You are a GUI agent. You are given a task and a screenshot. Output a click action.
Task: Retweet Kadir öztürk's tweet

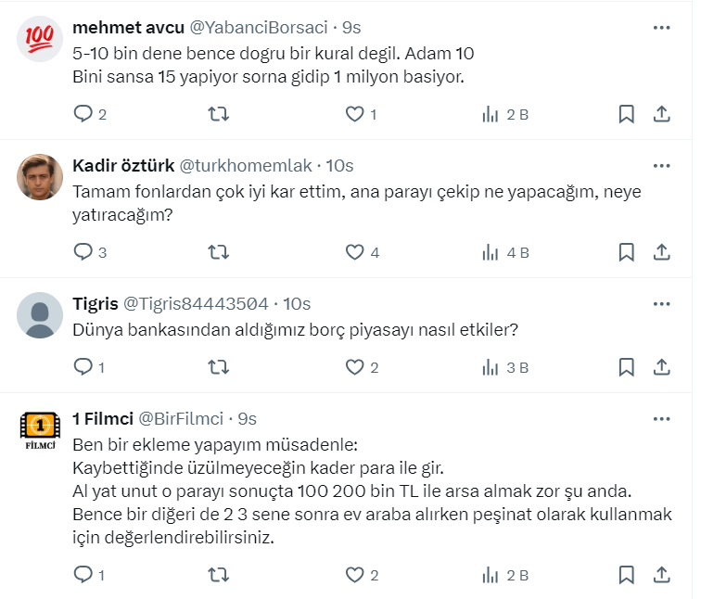(x=218, y=251)
